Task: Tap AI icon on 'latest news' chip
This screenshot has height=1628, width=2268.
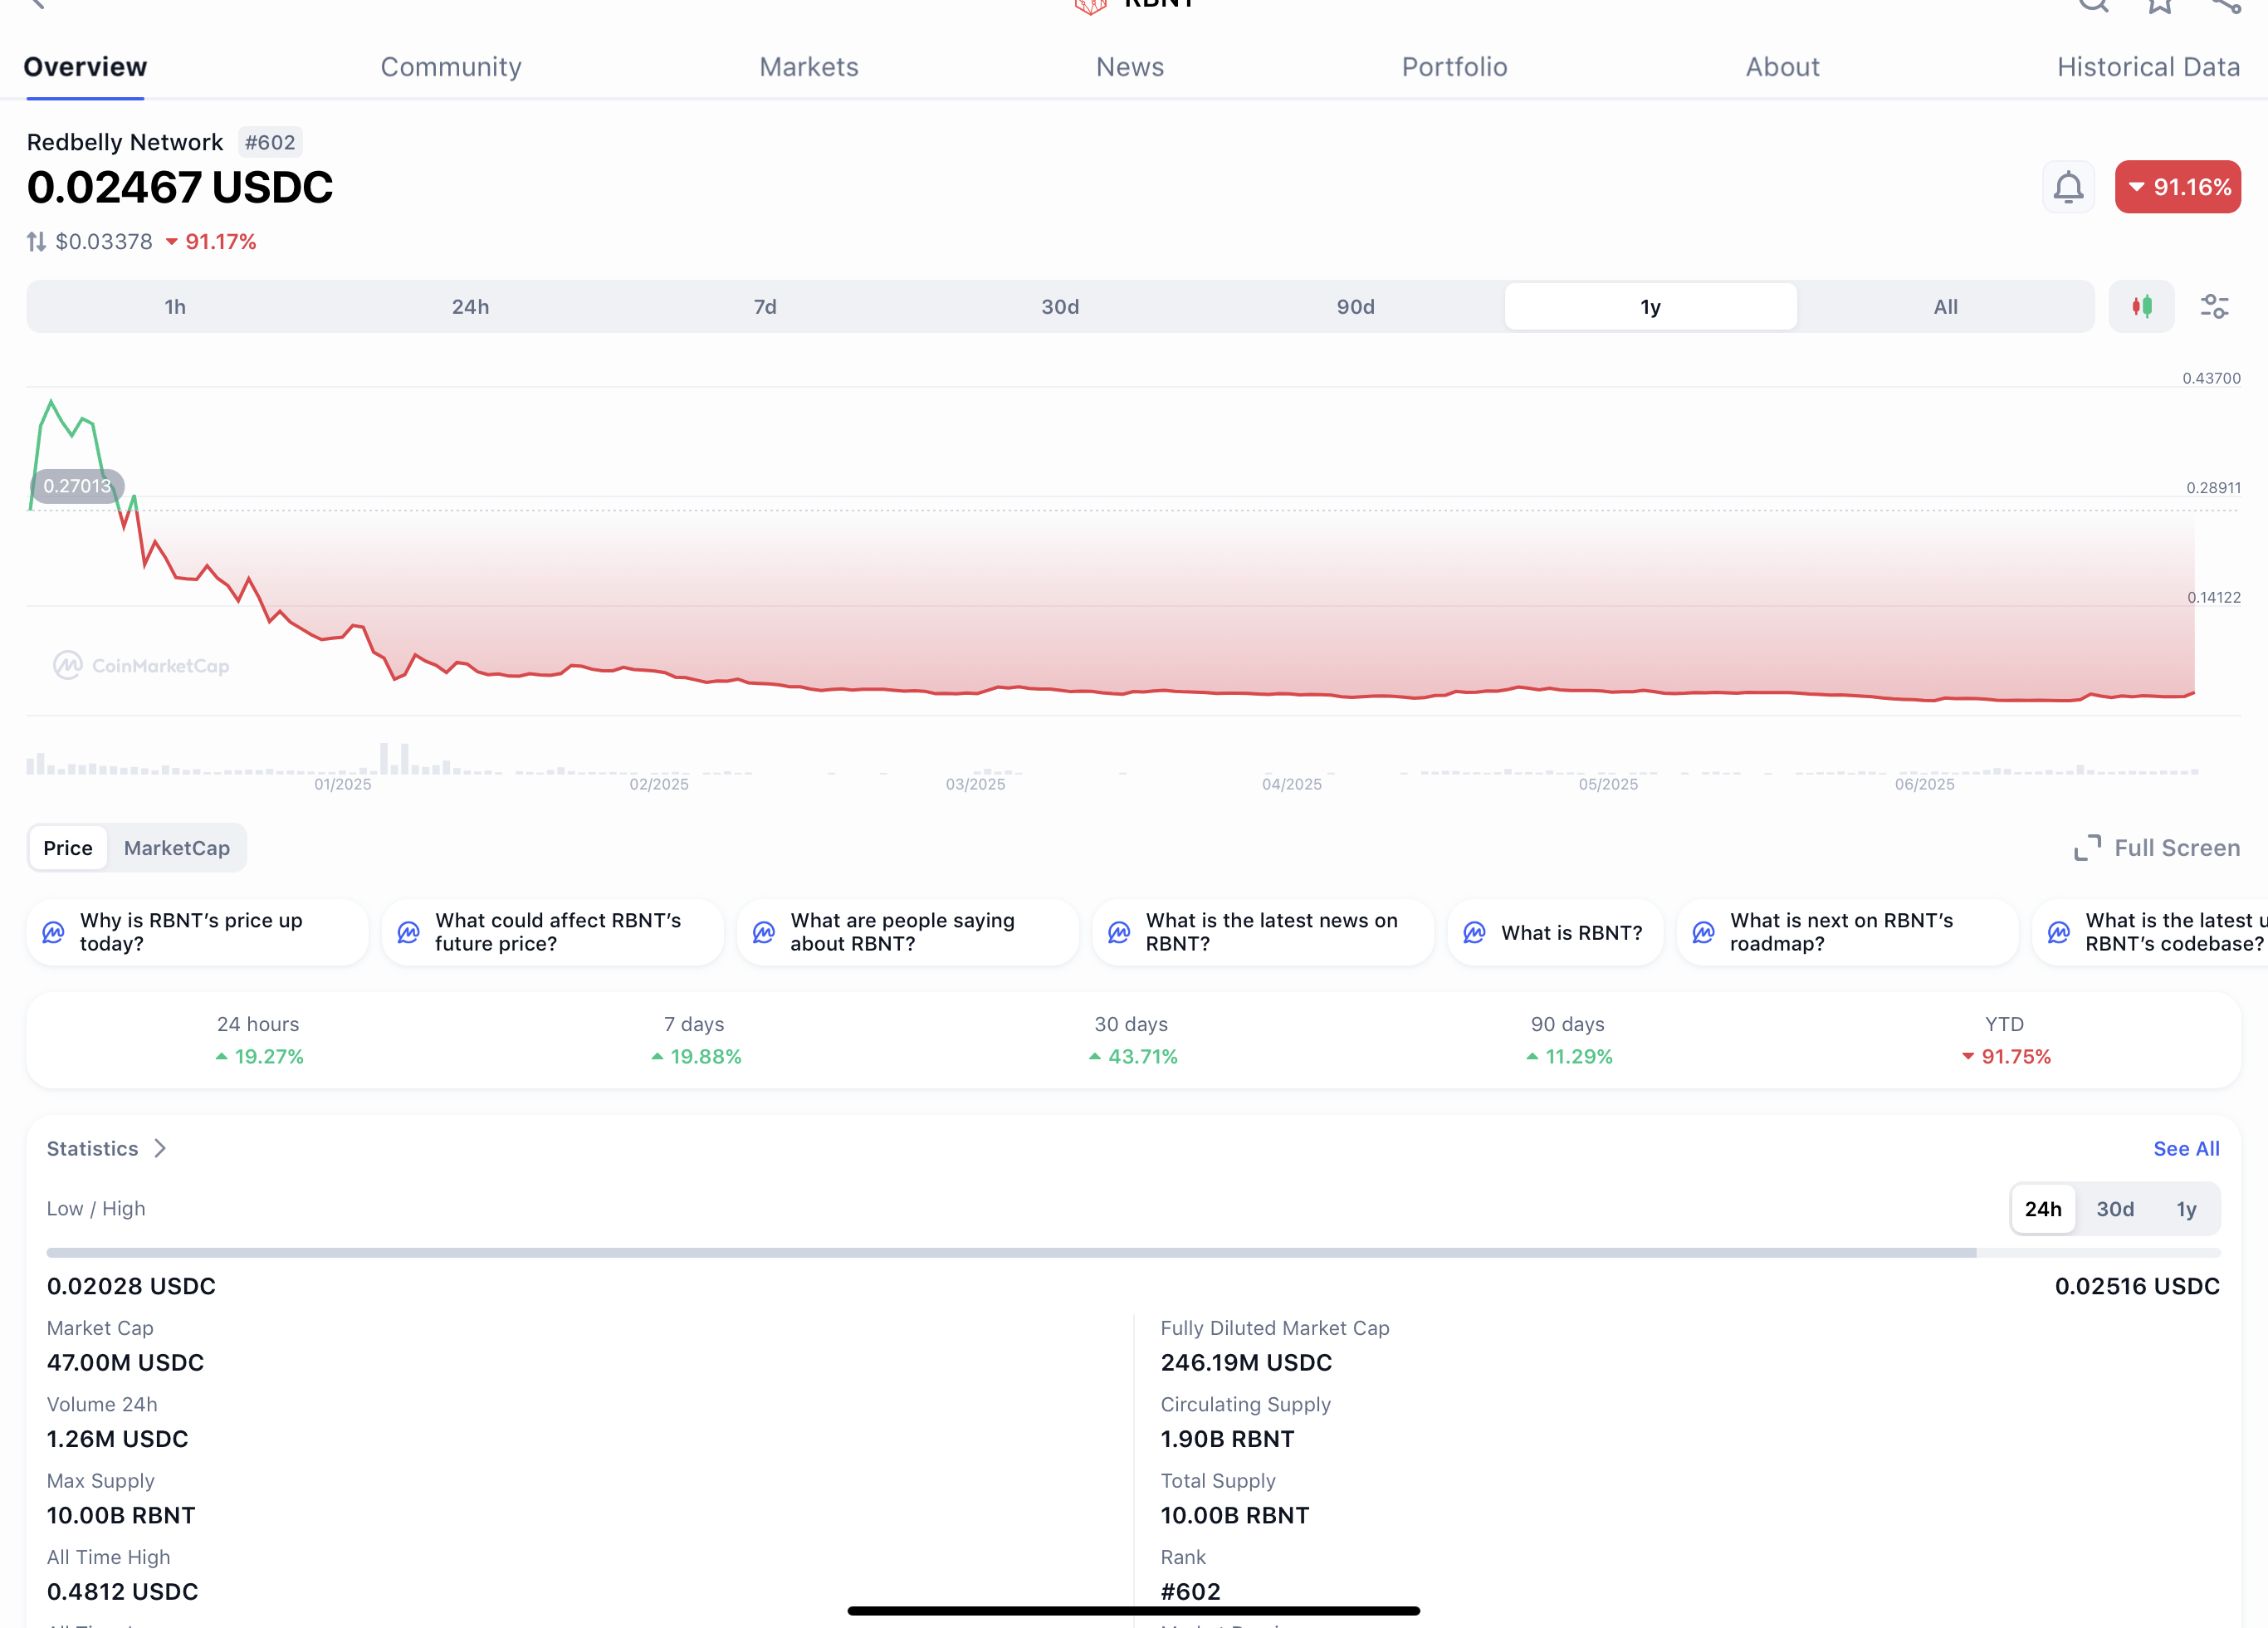Action: 1119,932
